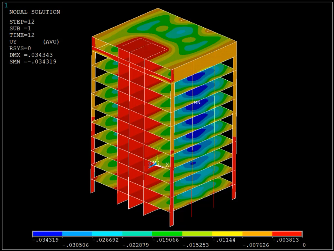Click the X axis label of the triad
This screenshot has height=251, width=334.
coord(167,165)
